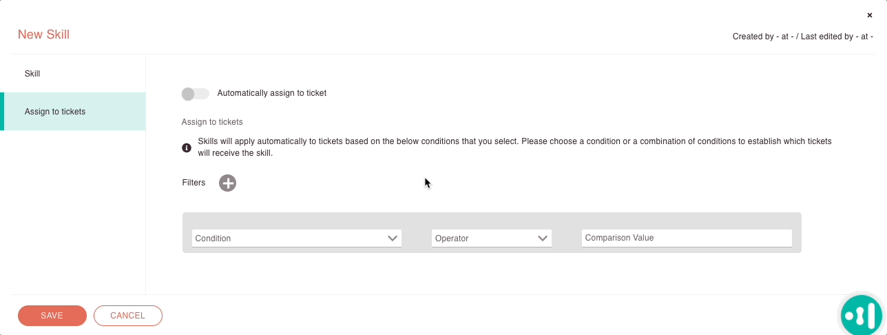The width and height of the screenshot is (887, 335).
Task: Click the Filters label
Action: pos(194,183)
